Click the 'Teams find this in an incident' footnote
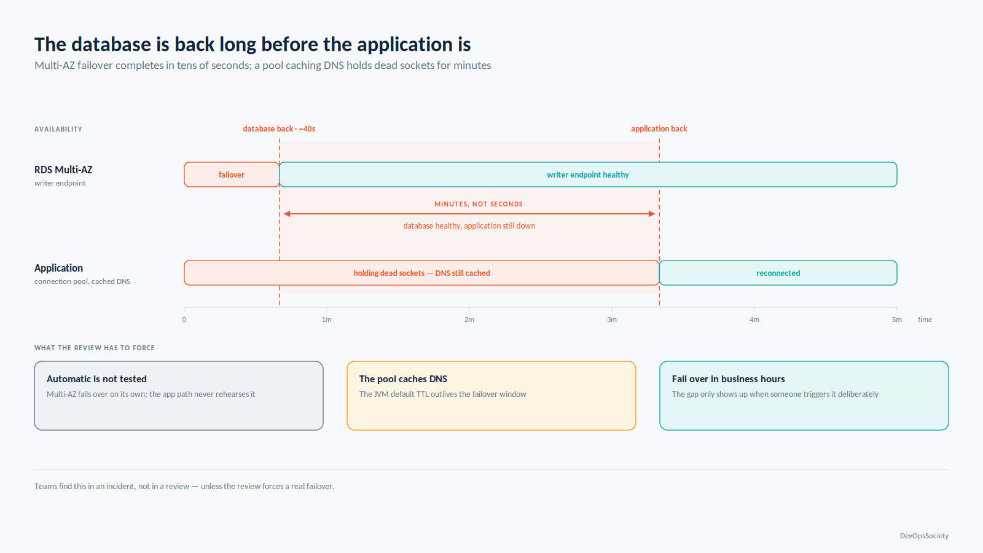Screen dimensions: 983x553 tap(184, 486)
